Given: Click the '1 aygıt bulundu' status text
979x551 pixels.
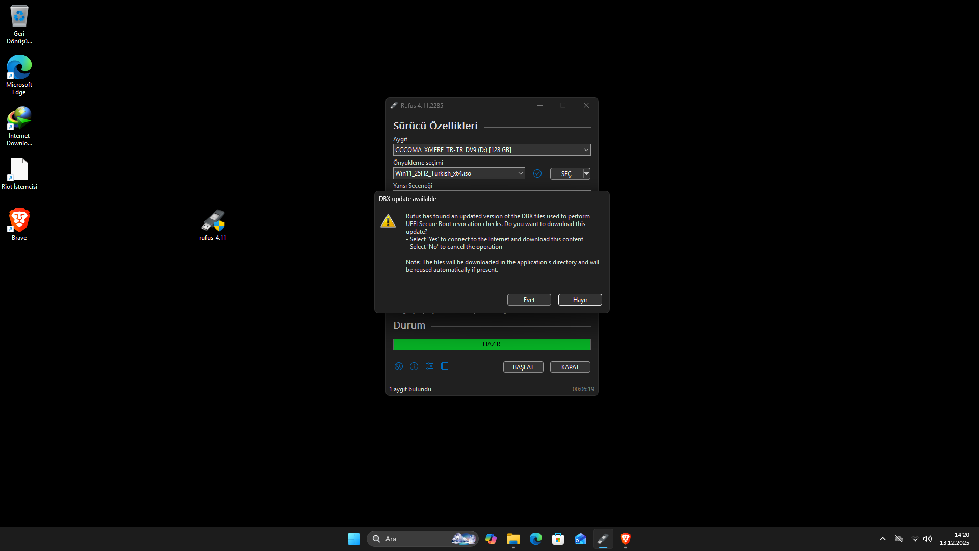Looking at the screenshot, I should [410, 389].
